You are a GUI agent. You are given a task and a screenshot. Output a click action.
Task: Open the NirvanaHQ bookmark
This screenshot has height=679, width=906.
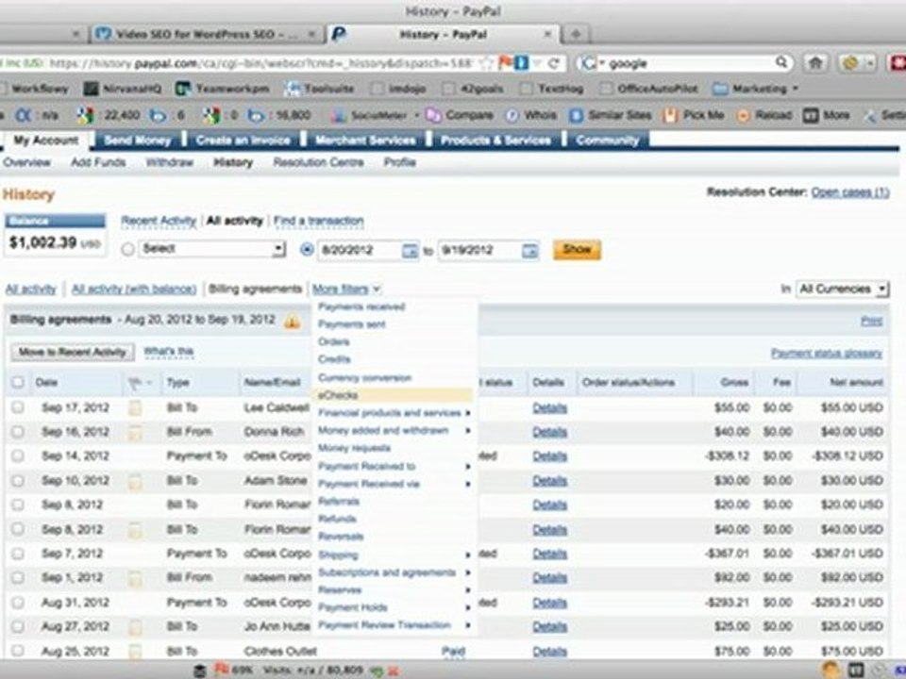(x=123, y=89)
